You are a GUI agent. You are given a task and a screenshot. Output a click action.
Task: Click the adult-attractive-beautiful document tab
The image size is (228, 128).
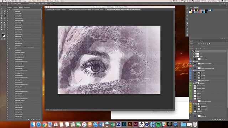(124, 9)
